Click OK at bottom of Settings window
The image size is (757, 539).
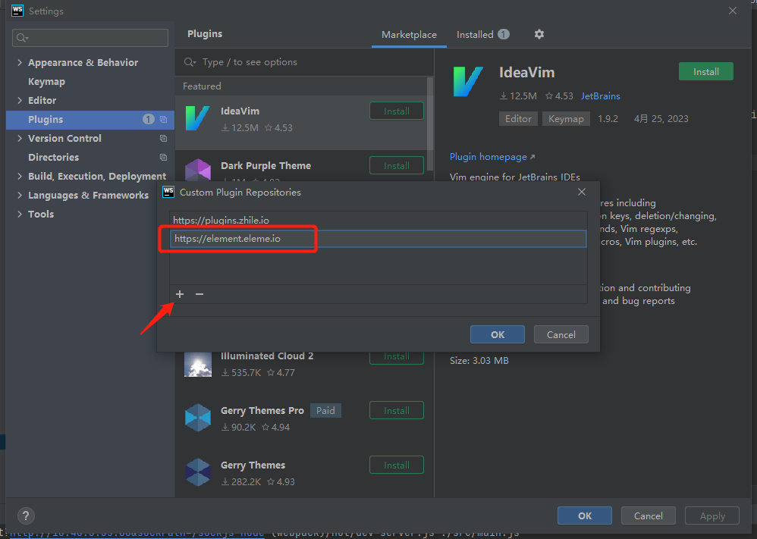585,515
